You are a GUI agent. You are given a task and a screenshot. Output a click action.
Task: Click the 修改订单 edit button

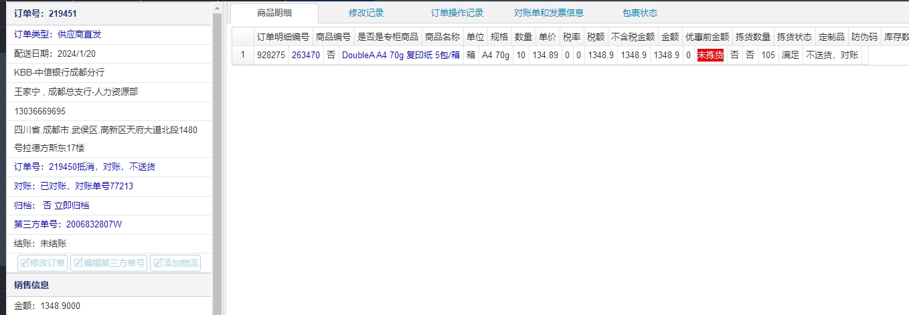(x=43, y=263)
